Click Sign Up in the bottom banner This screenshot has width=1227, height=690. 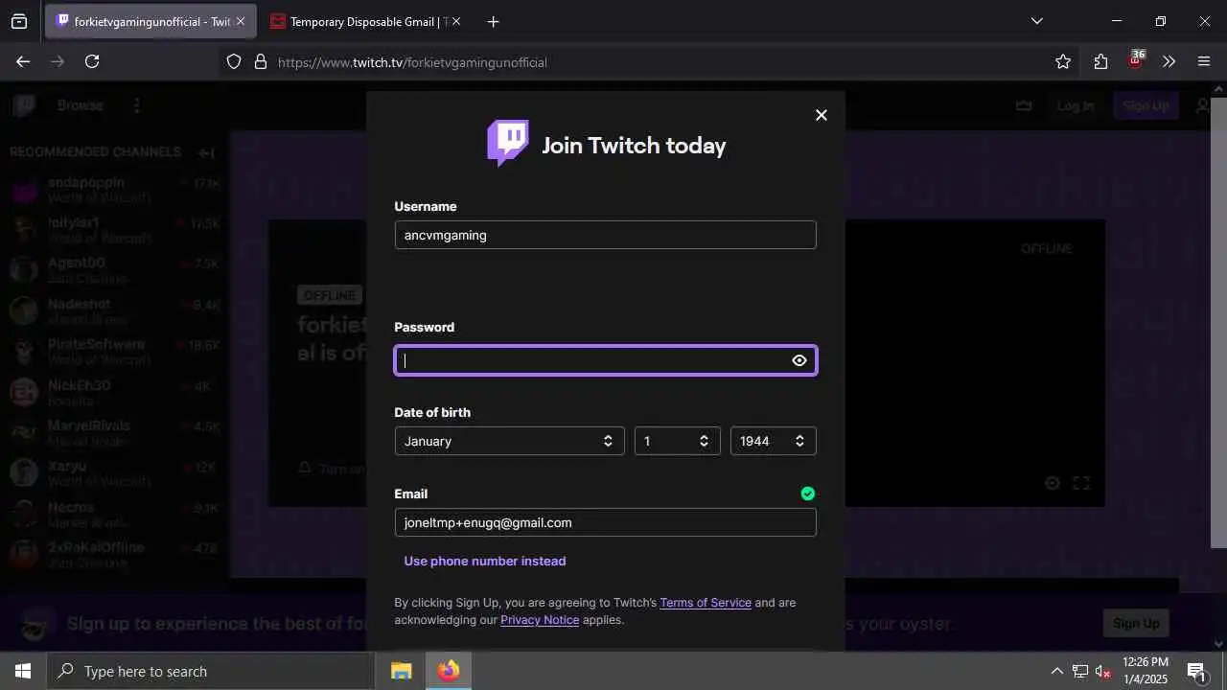tap(1136, 623)
